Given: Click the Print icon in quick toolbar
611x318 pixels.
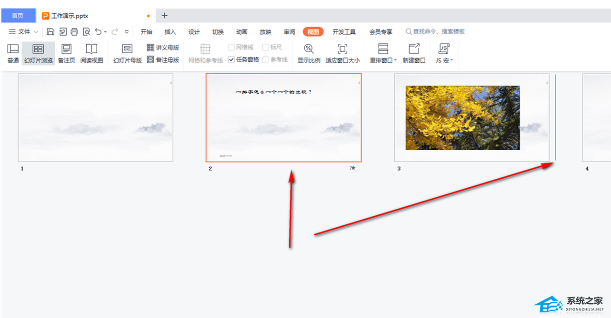Looking at the screenshot, I should 74,32.
